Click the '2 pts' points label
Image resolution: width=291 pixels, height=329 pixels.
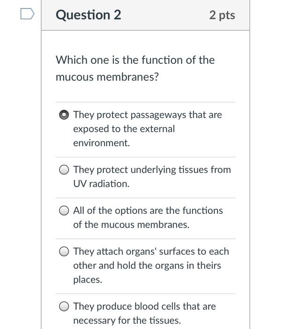coord(222,15)
